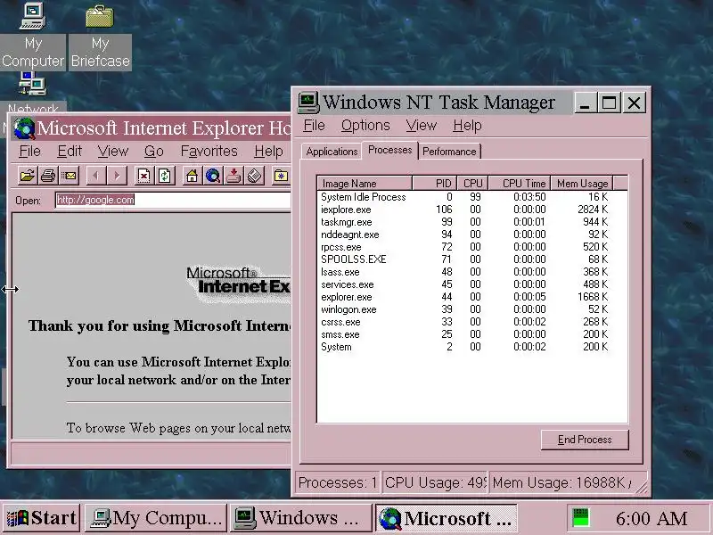Refresh the page with the green arrows icon
Image resolution: width=713 pixels, height=535 pixels.
point(165,175)
